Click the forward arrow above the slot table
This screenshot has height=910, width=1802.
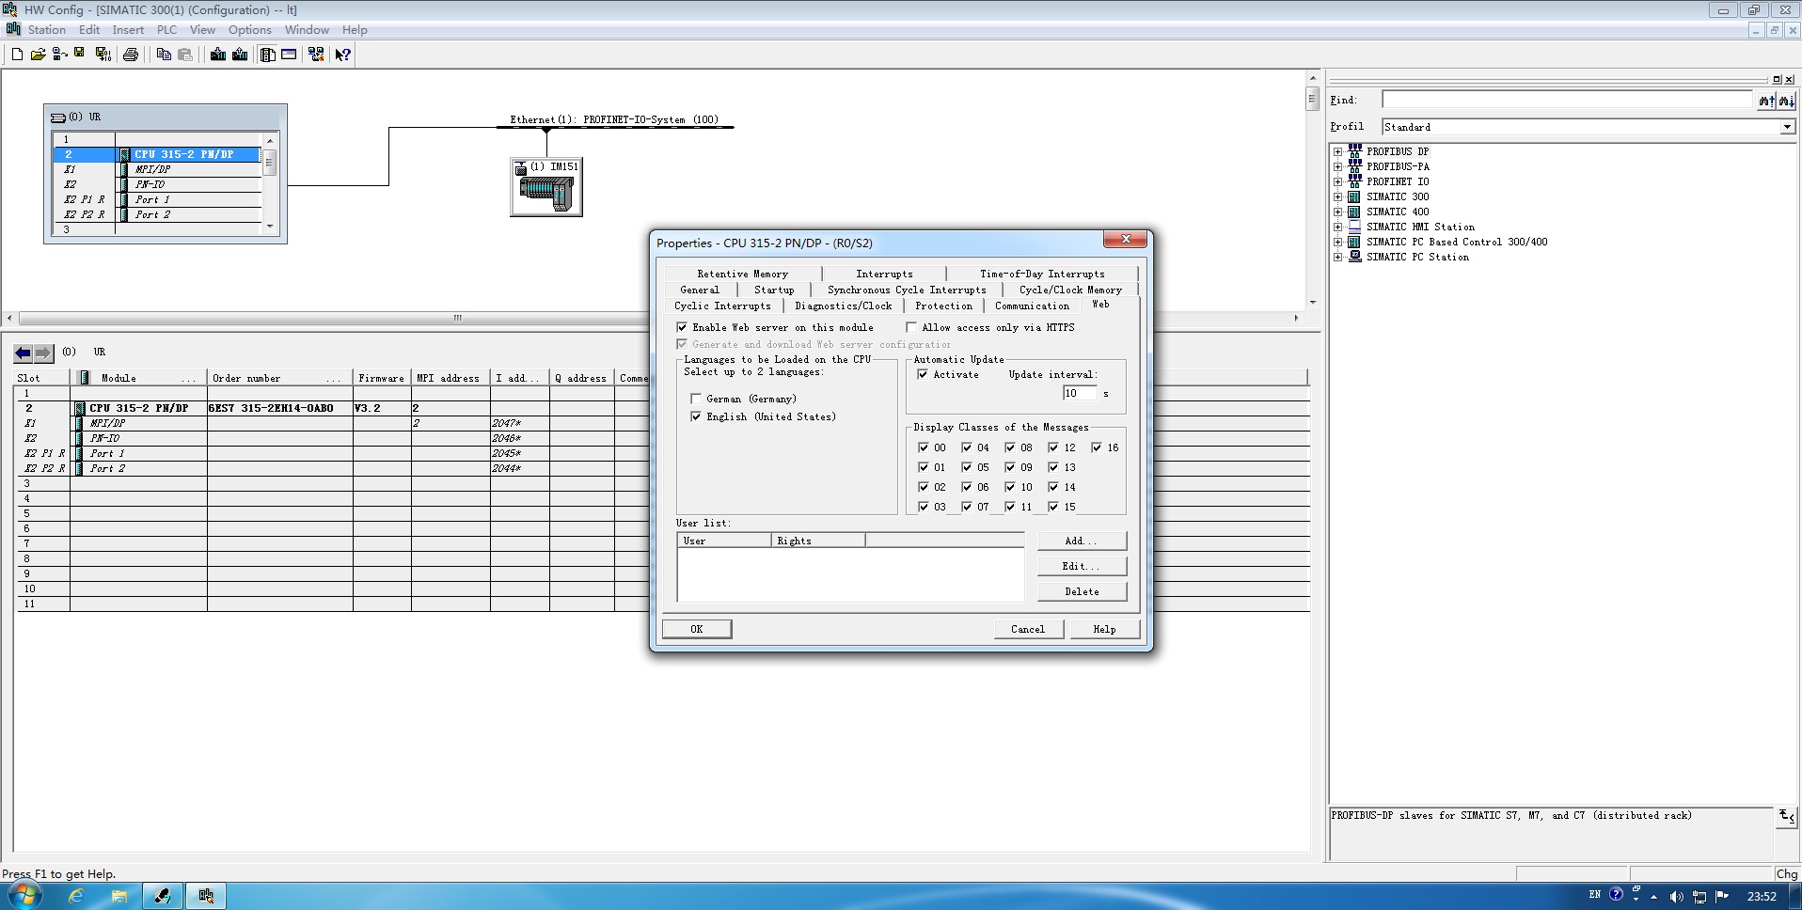(44, 353)
